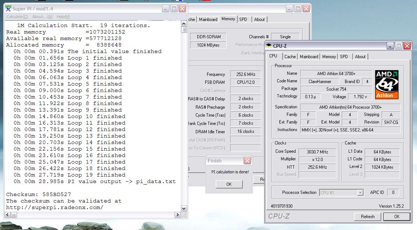The width and height of the screenshot is (417, 230).
Task: Click the Technology value 0.13 µ
Action: click(310, 97)
